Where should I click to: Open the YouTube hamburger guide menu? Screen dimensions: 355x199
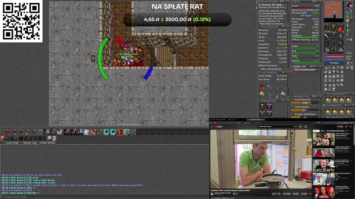(x=212, y=127)
